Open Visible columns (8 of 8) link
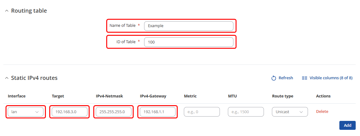The width and height of the screenshot is (360, 136). point(331,78)
